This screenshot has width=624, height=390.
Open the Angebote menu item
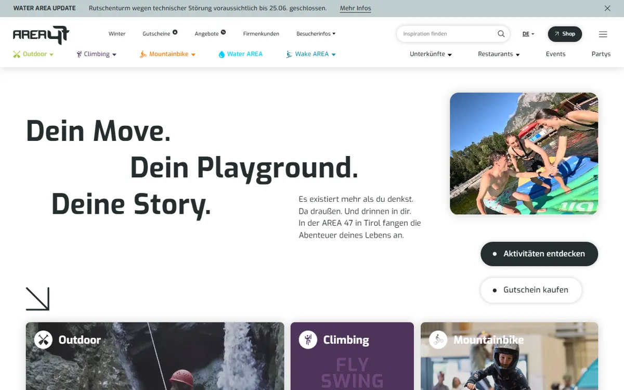tap(206, 34)
